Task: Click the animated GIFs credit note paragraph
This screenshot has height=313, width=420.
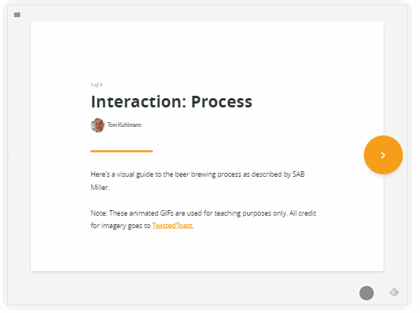Action: [203, 220]
